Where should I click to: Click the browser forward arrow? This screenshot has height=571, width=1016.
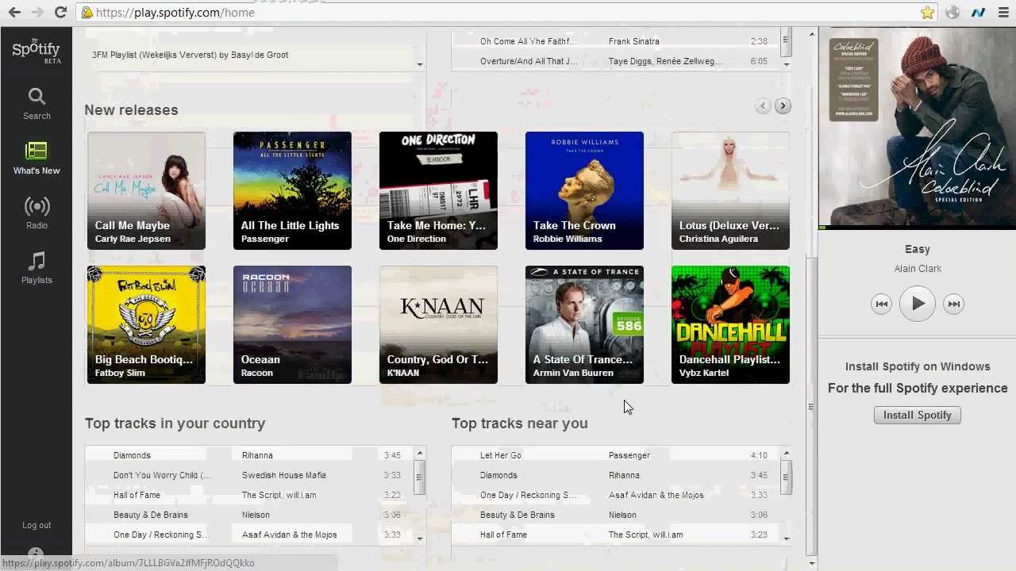[x=37, y=12]
